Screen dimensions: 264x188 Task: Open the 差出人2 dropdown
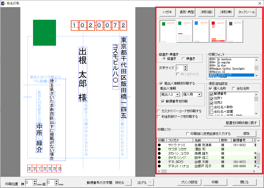pos(178,95)
